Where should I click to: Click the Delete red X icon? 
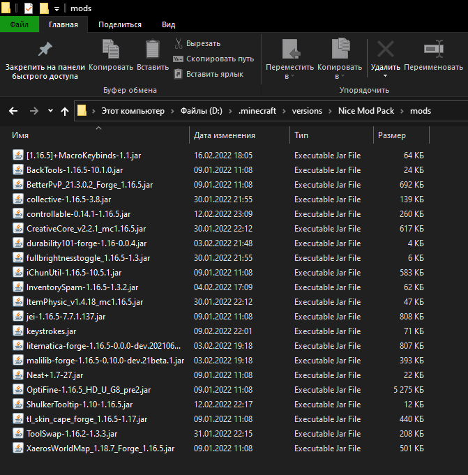click(x=385, y=49)
